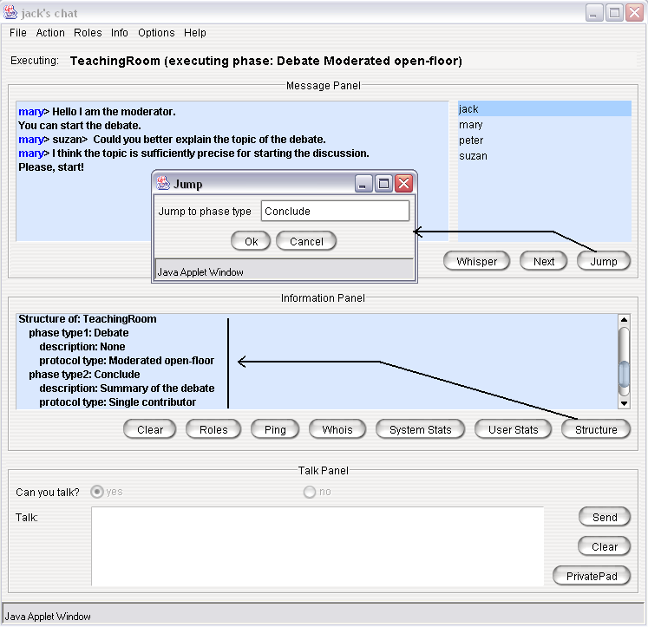Focus the 'Jump to phase type' text field
This screenshot has width=648, height=627.
coord(335,211)
